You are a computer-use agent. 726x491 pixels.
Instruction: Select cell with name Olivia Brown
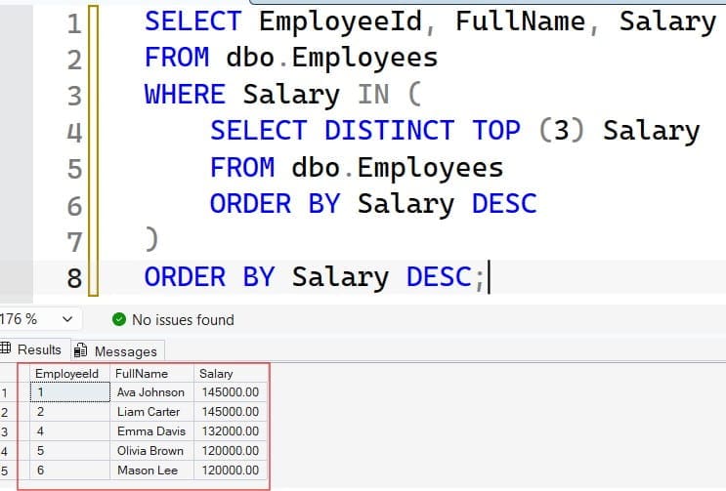click(x=151, y=450)
